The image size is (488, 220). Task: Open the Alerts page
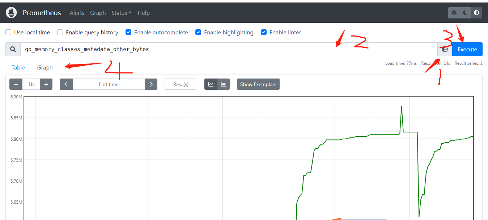tap(77, 13)
